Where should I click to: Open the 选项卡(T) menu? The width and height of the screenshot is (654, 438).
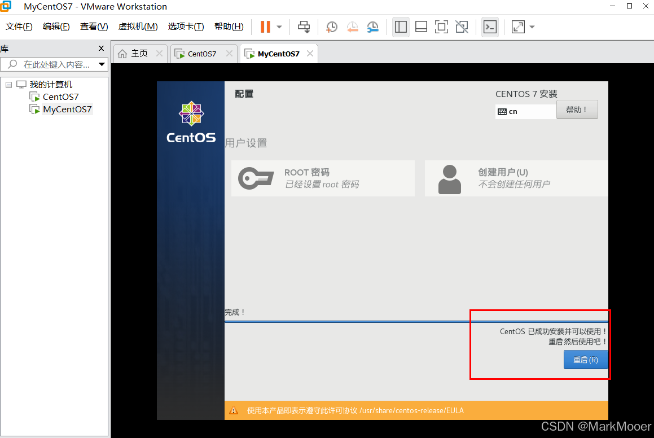coord(186,27)
